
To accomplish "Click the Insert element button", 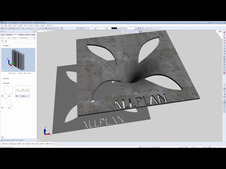I will pos(18,140).
